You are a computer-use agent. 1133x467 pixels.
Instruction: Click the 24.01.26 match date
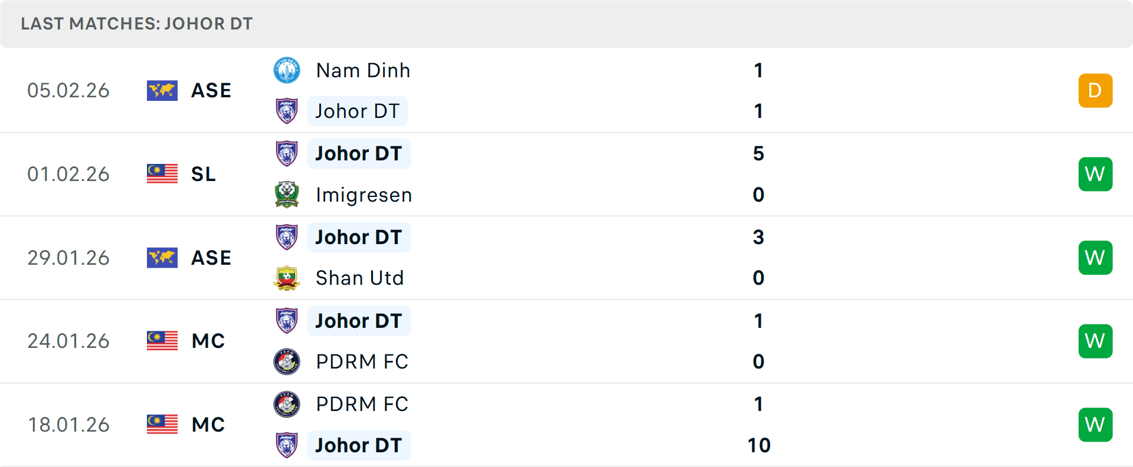click(x=68, y=341)
